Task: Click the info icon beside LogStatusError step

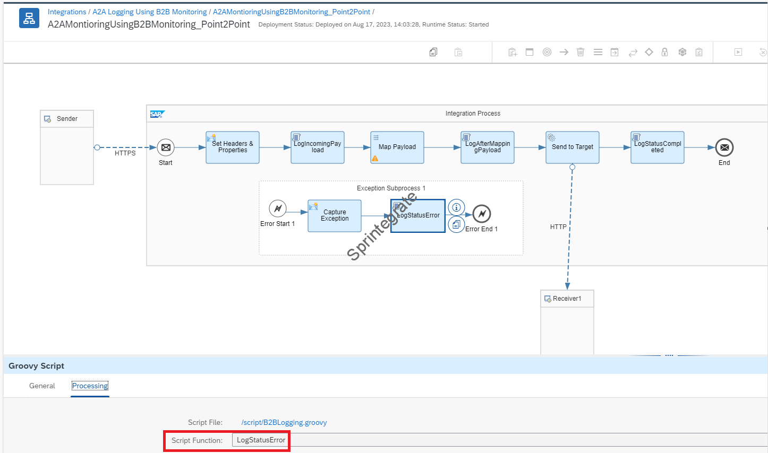Action: (456, 207)
